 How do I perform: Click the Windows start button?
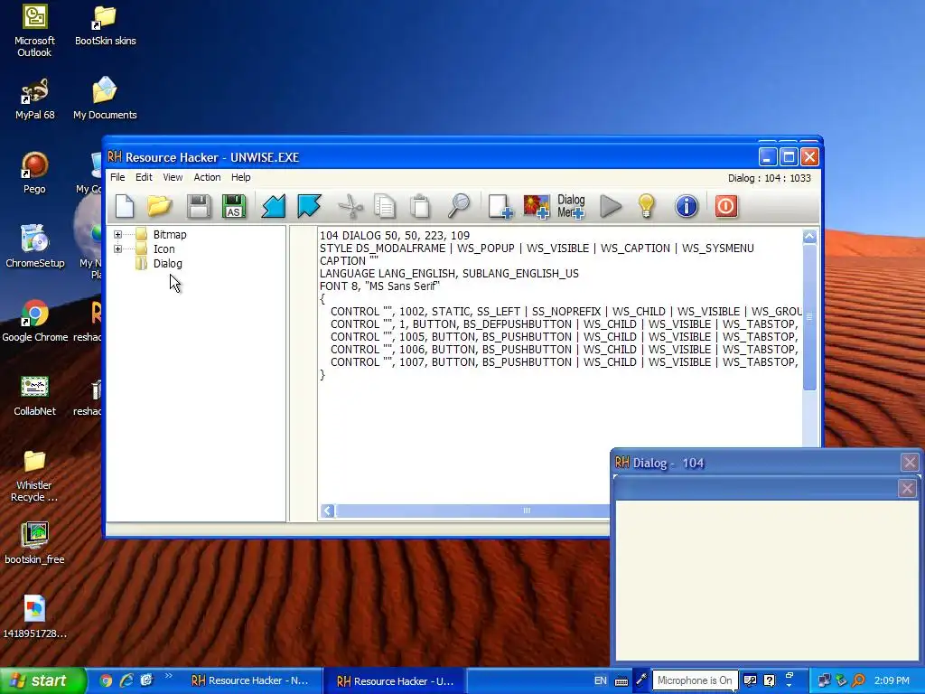pos(42,681)
